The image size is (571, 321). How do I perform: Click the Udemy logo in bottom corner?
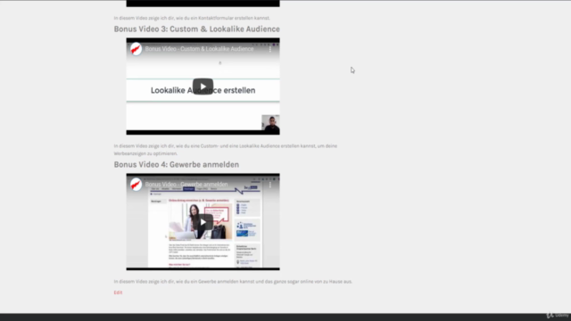coord(558,315)
